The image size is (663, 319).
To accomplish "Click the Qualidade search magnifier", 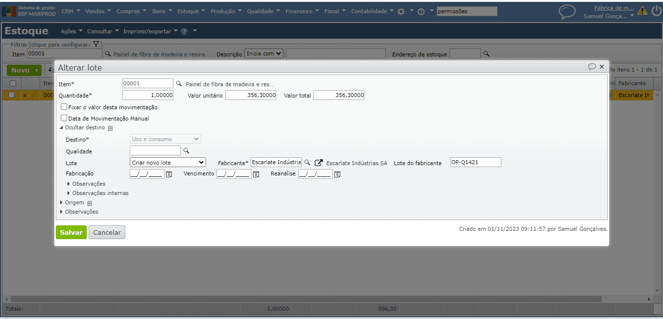I will click(x=186, y=151).
